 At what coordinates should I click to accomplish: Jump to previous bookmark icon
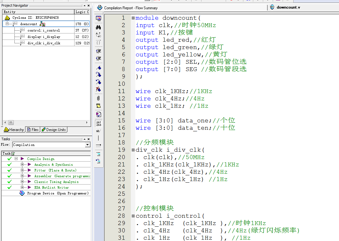coord(99,82)
